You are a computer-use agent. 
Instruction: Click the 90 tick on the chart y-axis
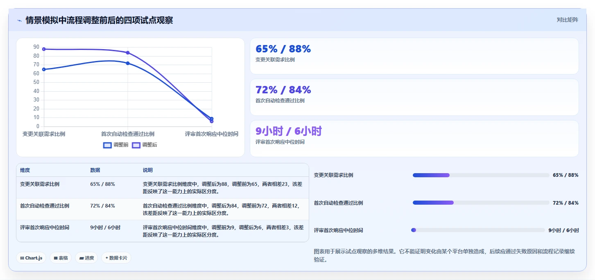[36, 47]
